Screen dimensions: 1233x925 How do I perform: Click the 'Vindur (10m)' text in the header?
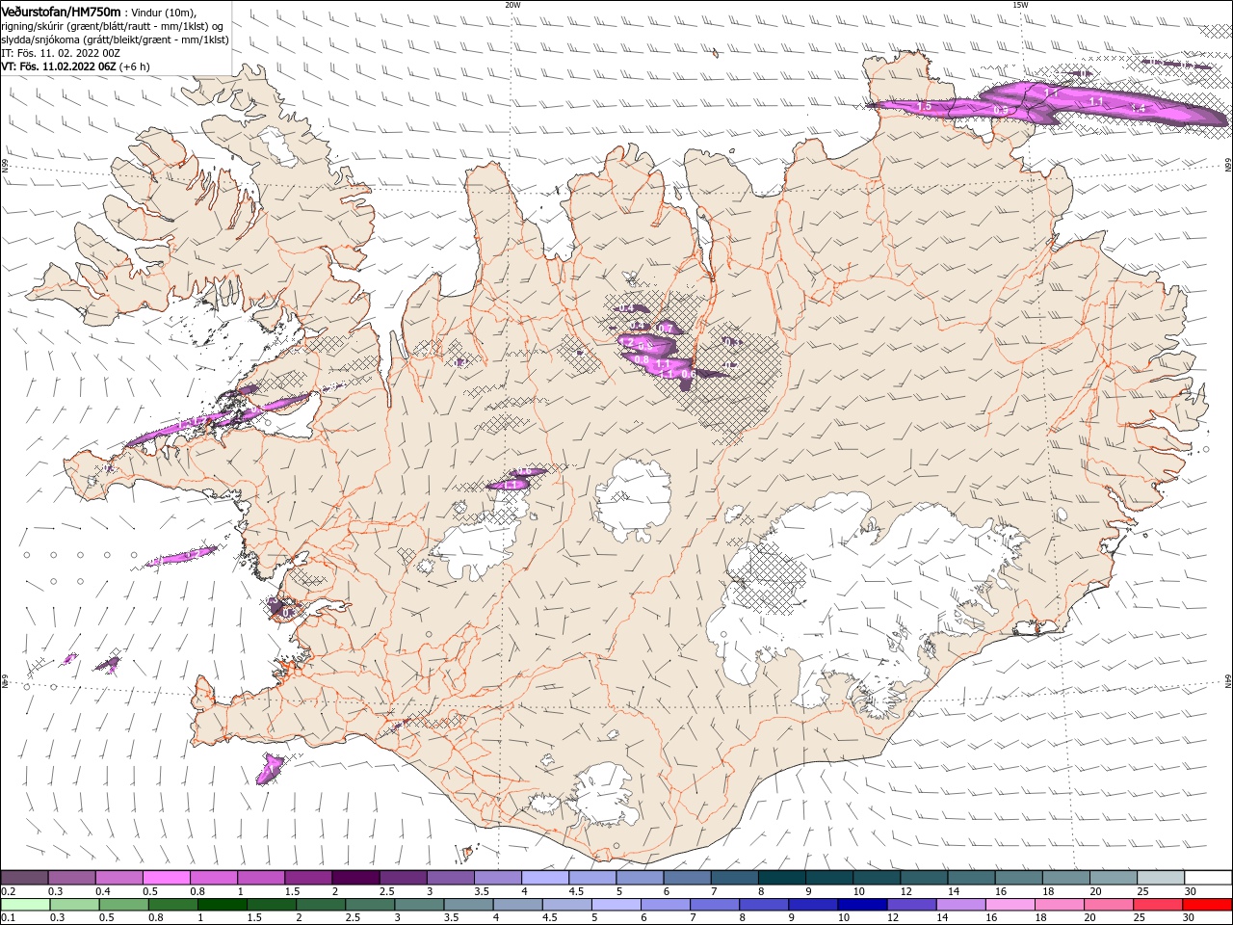pos(163,12)
